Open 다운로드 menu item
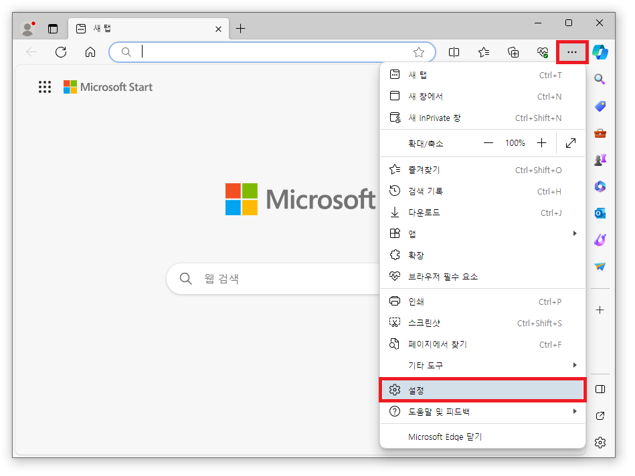Viewport: 635px width, 476px height. click(482, 213)
